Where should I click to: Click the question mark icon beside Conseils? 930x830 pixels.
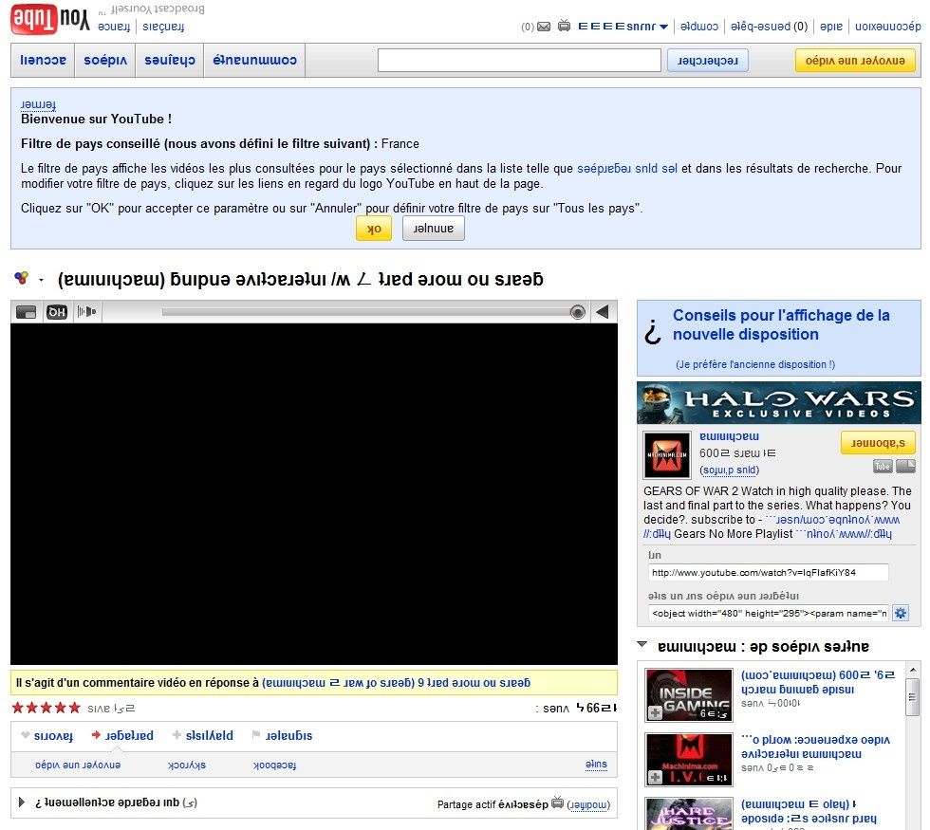[653, 332]
